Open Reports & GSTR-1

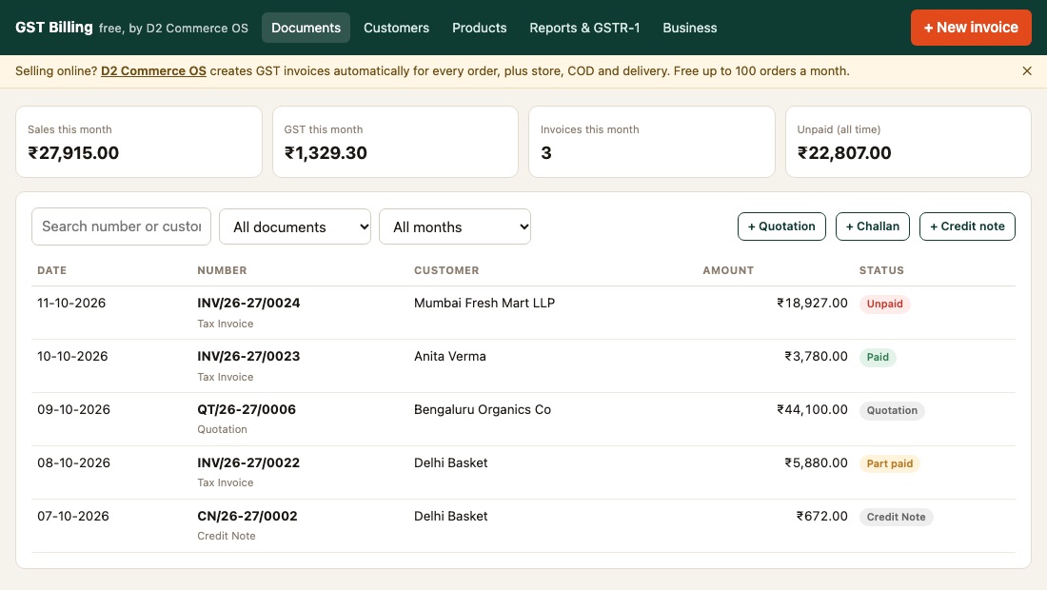point(584,28)
